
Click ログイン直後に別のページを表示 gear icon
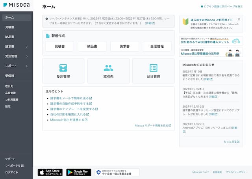[202, 6]
